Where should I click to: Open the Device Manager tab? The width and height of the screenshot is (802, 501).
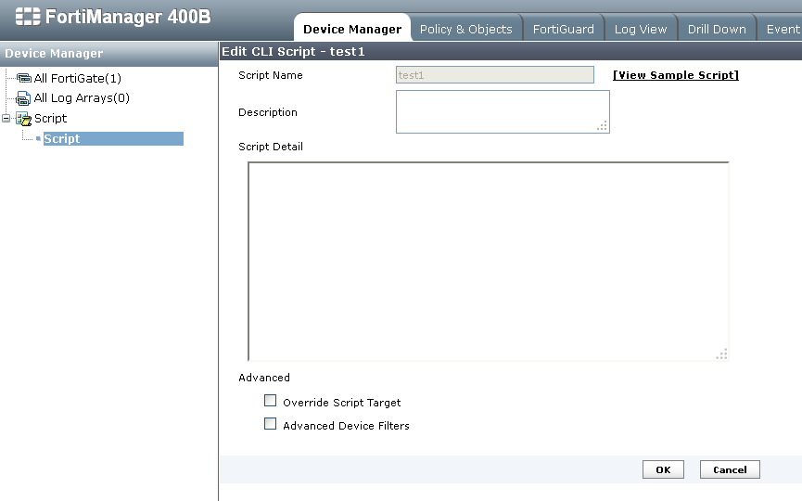pos(352,29)
